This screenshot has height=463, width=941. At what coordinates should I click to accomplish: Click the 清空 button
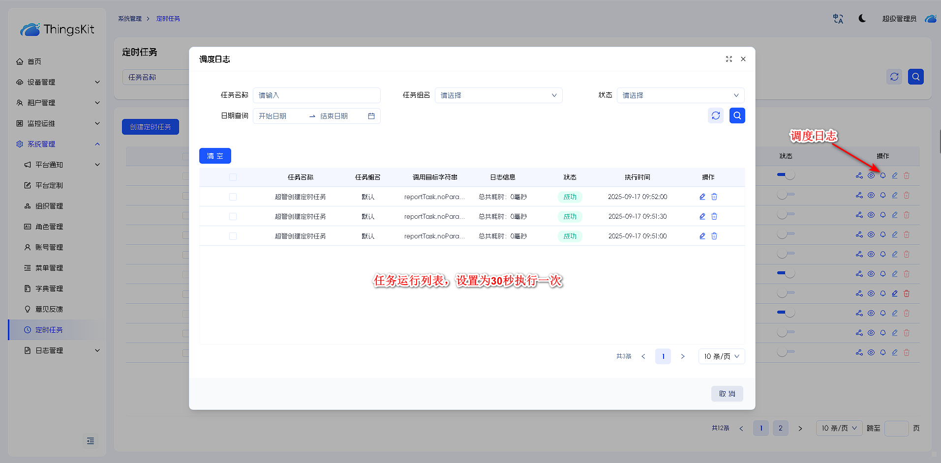(215, 156)
